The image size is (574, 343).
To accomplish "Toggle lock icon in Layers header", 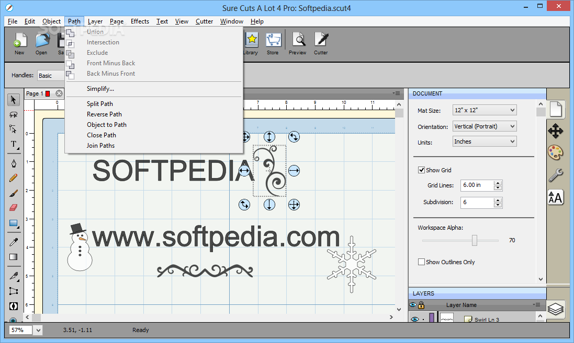I will (421, 305).
